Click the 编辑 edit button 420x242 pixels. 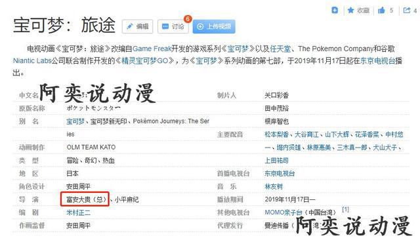click(137, 26)
